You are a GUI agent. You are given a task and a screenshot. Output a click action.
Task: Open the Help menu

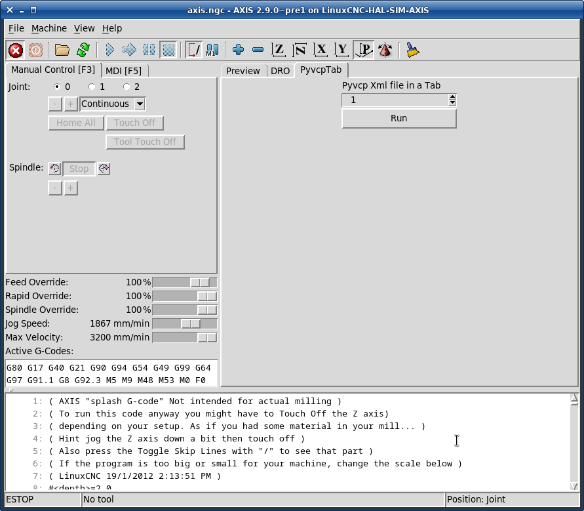coord(112,28)
